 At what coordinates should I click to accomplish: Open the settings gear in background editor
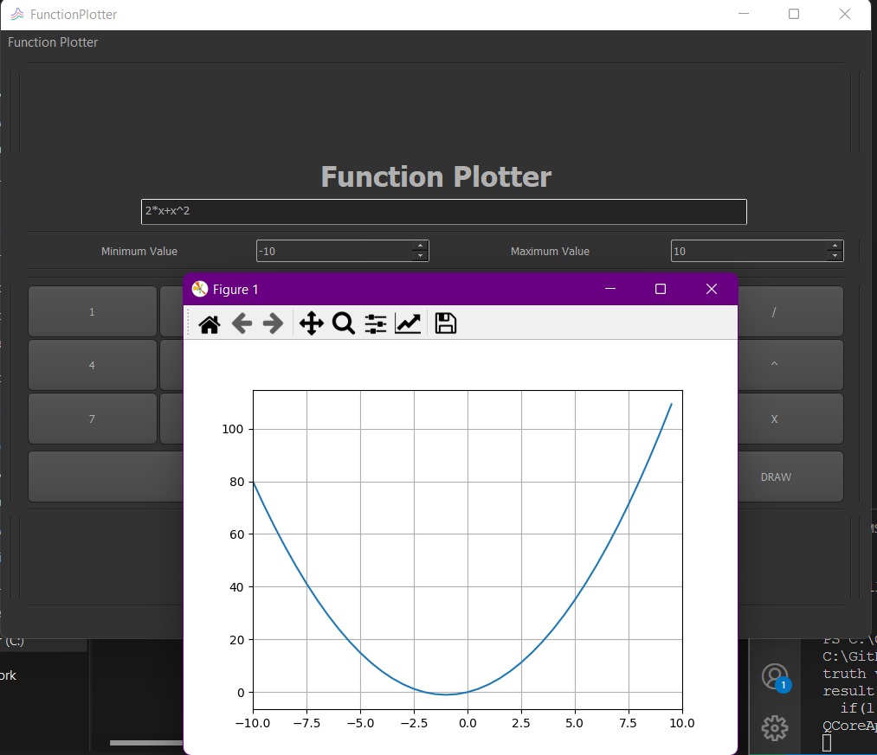point(775,728)
